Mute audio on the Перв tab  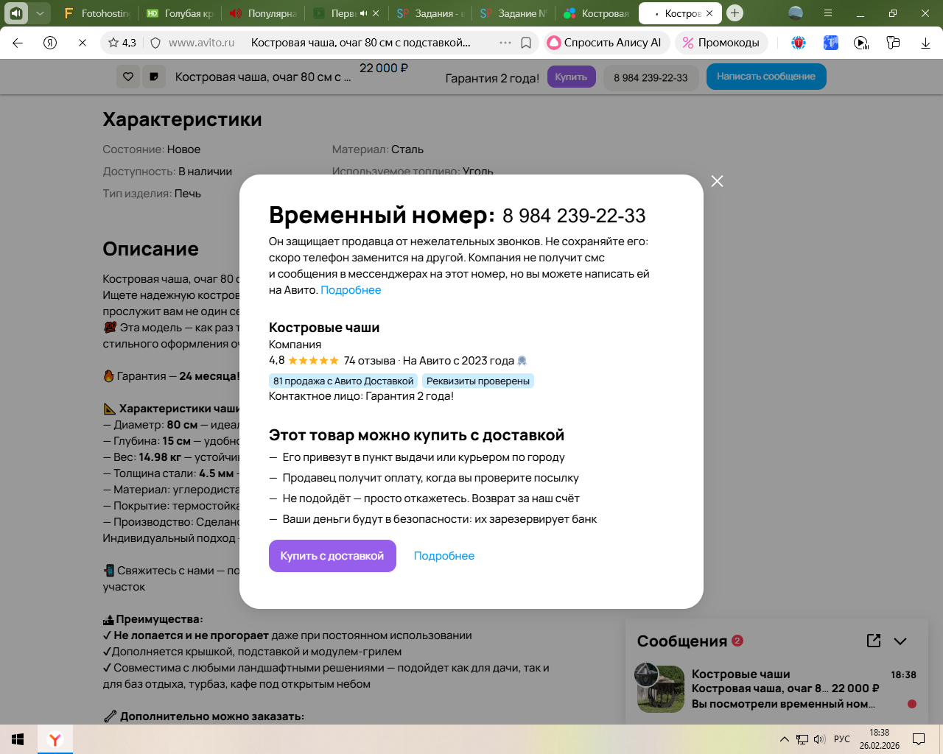[x=363, y=13]
